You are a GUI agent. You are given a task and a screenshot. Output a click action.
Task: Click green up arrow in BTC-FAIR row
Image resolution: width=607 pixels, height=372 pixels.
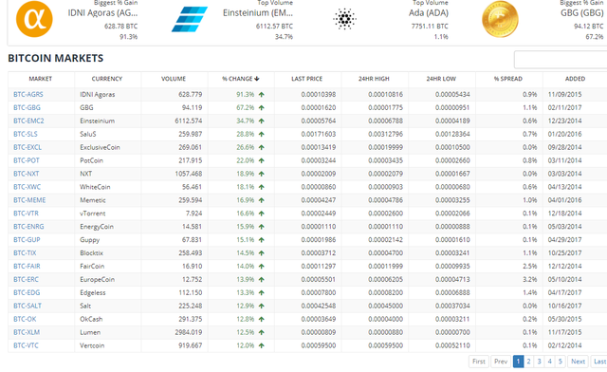[262, 267]
